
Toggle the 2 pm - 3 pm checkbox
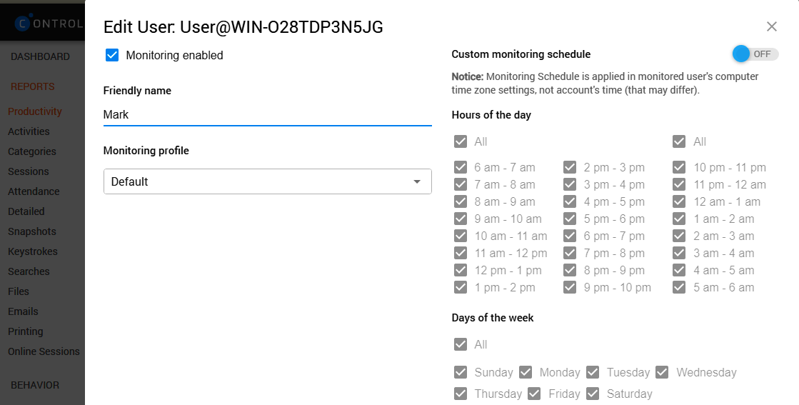(x=570, y=167)
